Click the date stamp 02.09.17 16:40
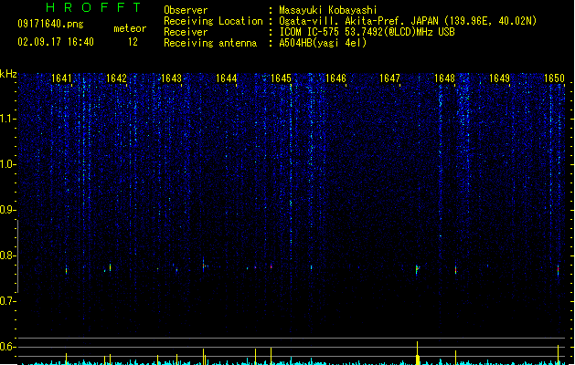The height and width of the screenshot is (365, 575). pyautogui.click(x=56, y=42)
